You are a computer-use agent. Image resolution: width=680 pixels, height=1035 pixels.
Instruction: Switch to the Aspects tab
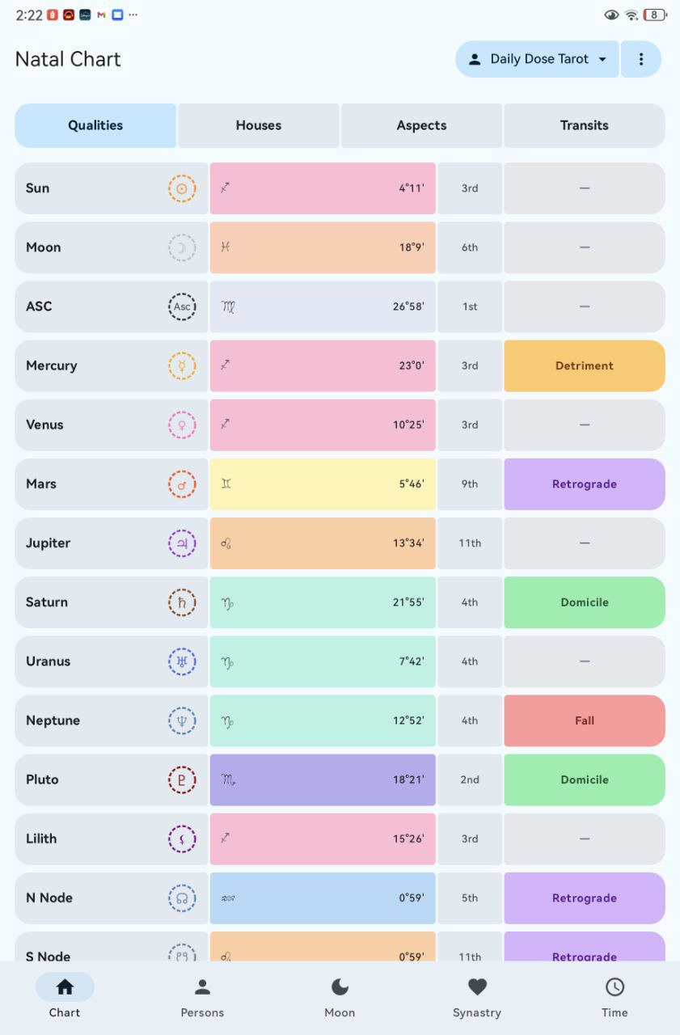[x=421, y=125]
